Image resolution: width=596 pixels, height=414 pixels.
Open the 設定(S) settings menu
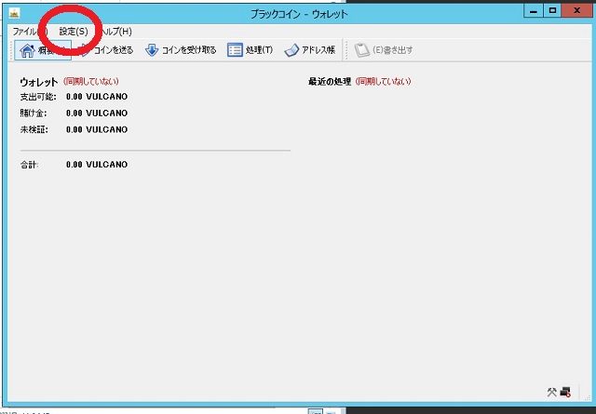click(x=74, y=32)
